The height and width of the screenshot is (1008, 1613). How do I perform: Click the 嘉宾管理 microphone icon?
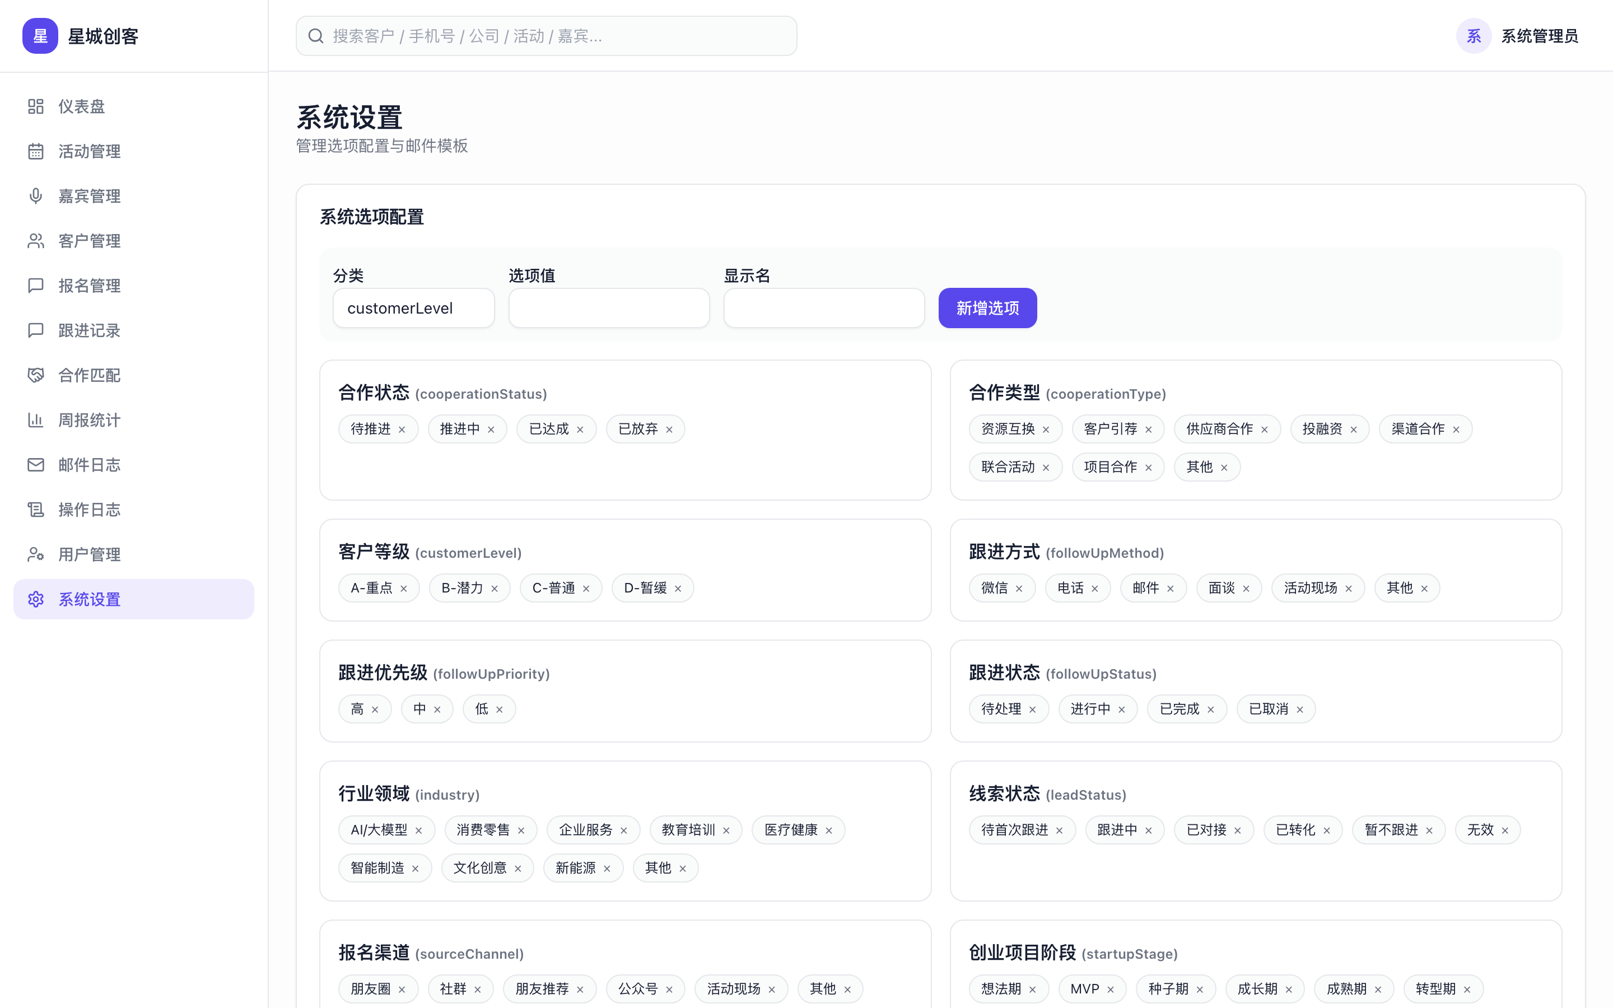click(x=36, y=196)
